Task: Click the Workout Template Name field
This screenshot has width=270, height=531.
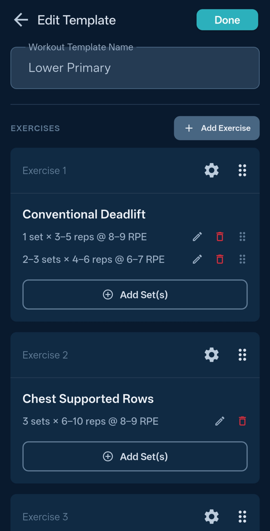Action: click(135, 68)
